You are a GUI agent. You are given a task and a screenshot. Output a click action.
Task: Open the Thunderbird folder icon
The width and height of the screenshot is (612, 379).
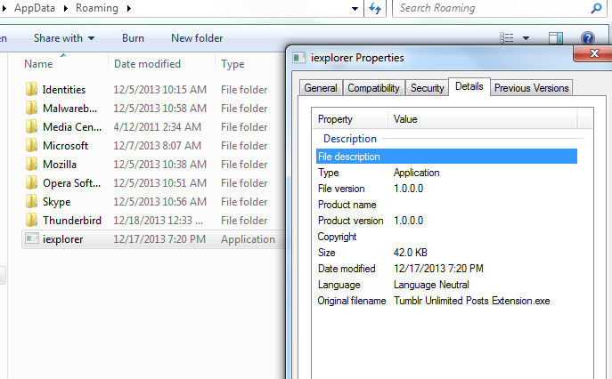pyautogui.click(x=32, y=221)
